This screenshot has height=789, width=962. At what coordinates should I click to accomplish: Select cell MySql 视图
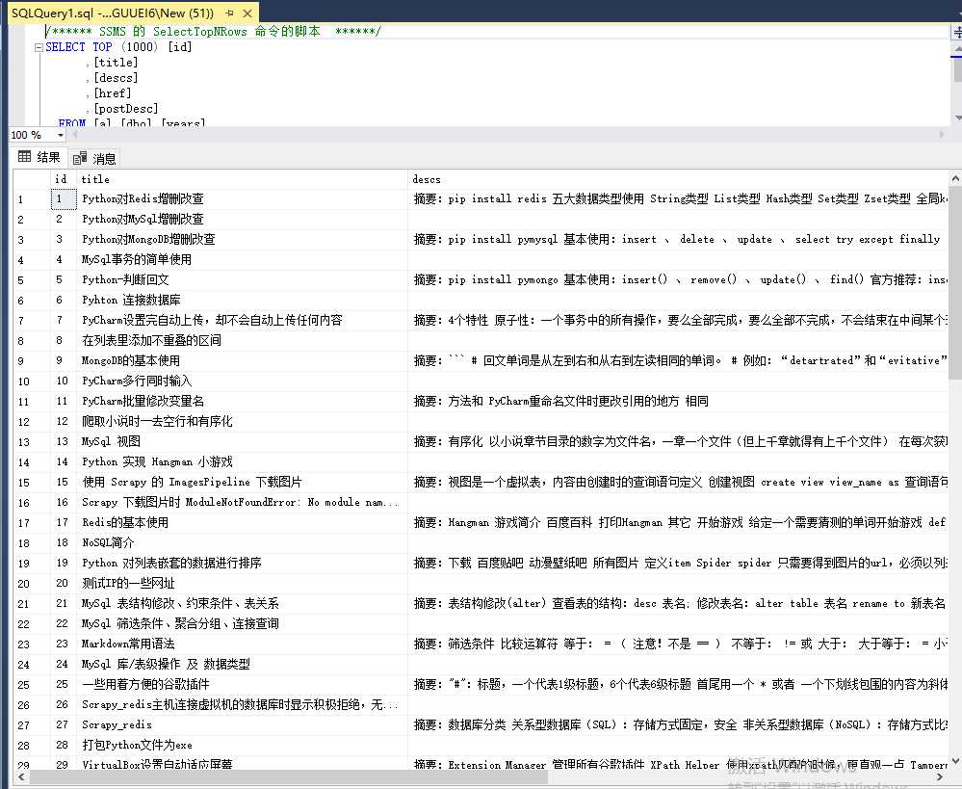click(x=242, y=442)
